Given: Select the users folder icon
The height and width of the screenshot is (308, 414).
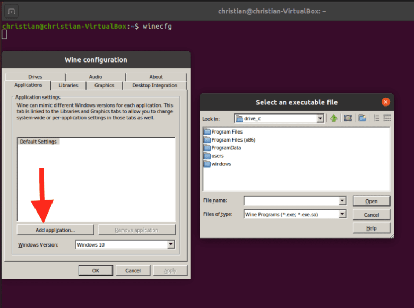Looking at the screenshot, I should (x=207, y=156).
